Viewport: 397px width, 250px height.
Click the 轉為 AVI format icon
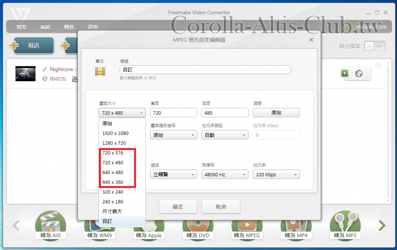pos(51,225)
